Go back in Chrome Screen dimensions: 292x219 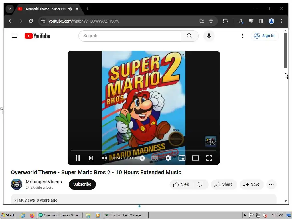click(x=10, y=21)
